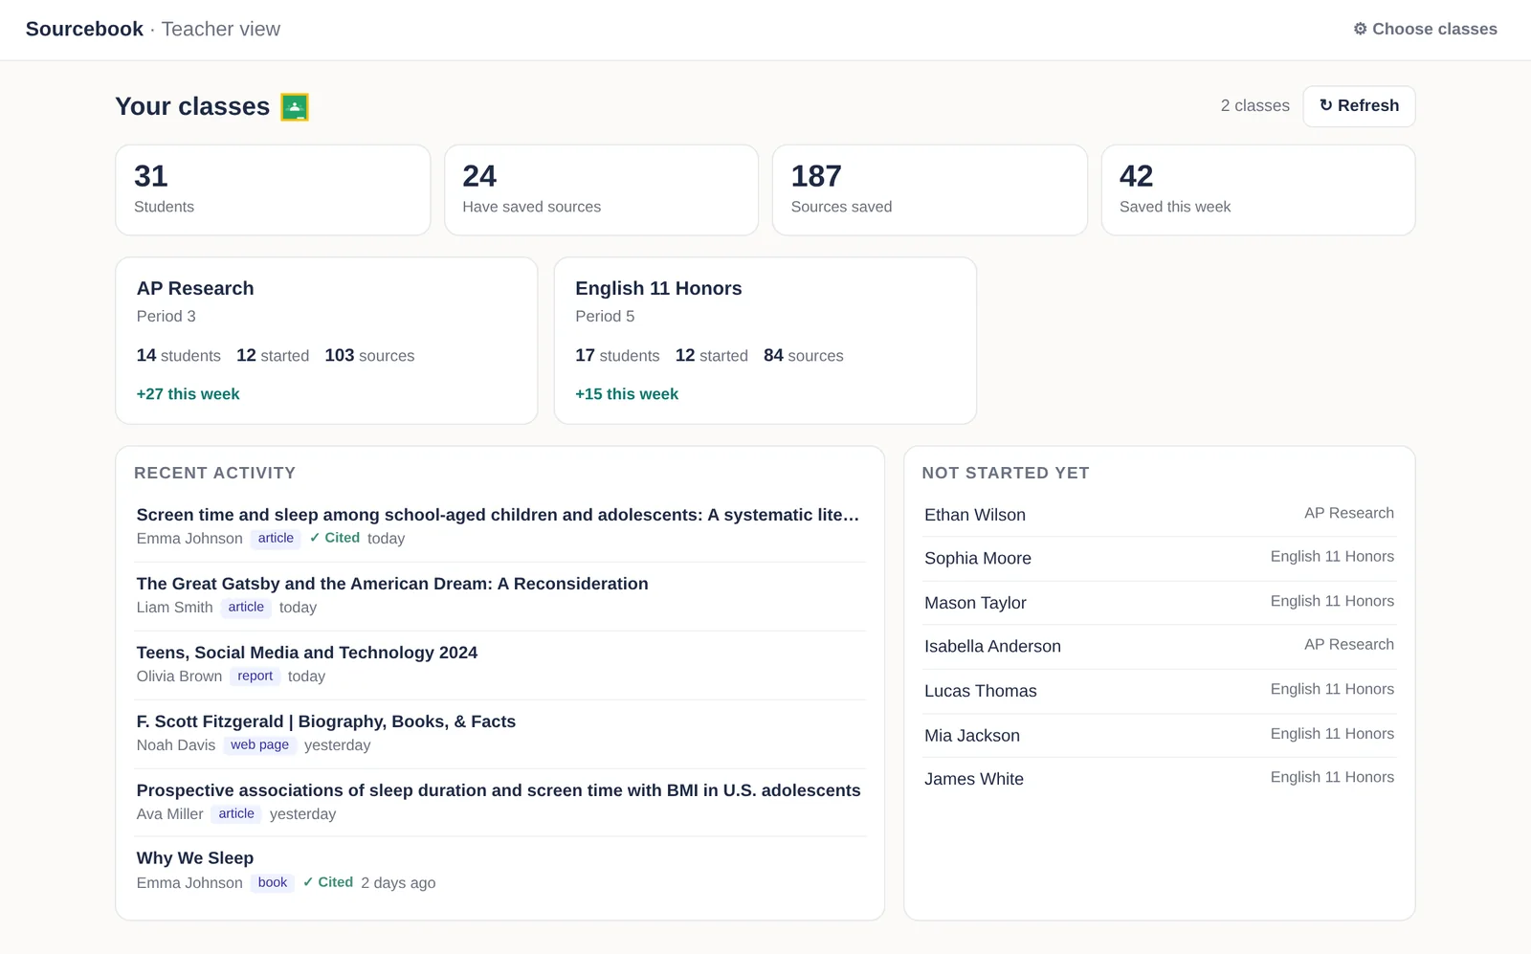Select the Saved this week card showing 42
This screenshot has height=954, width=1531.
coord(1258,189)
